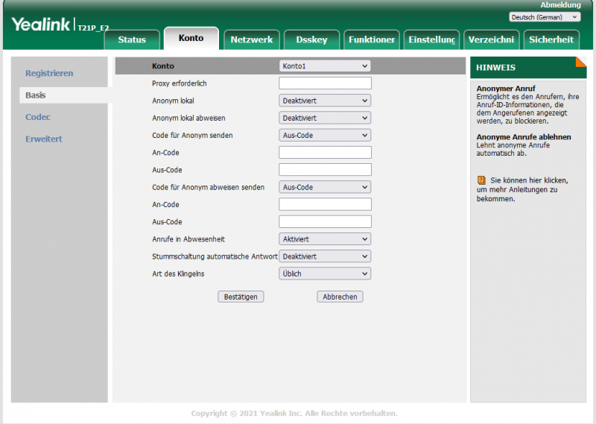
Task: Click the 'Proxy erforderlich' label
Action: [180, 83]
